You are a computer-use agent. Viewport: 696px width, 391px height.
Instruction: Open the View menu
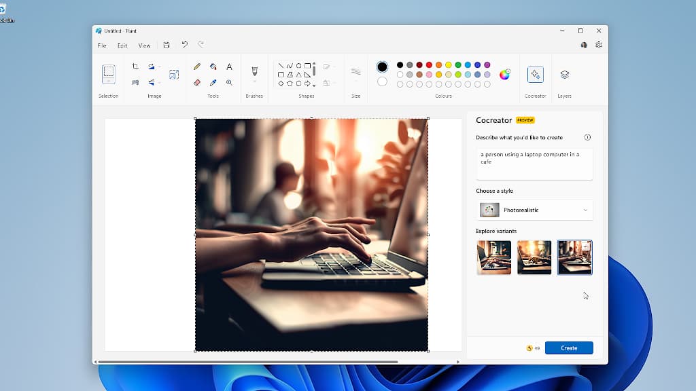(144, 45)
